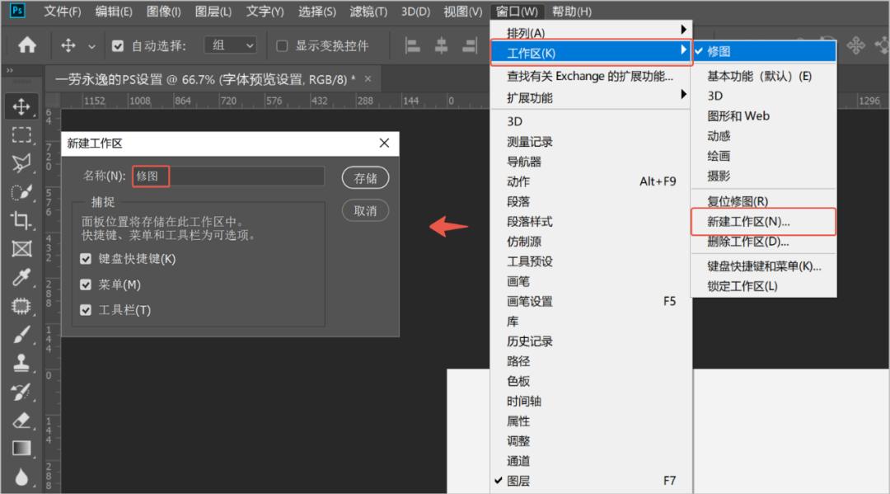This screenshot has width=890, height=494.
Task: Enable 显示变换控件 option
Action: tap(281, 45)
